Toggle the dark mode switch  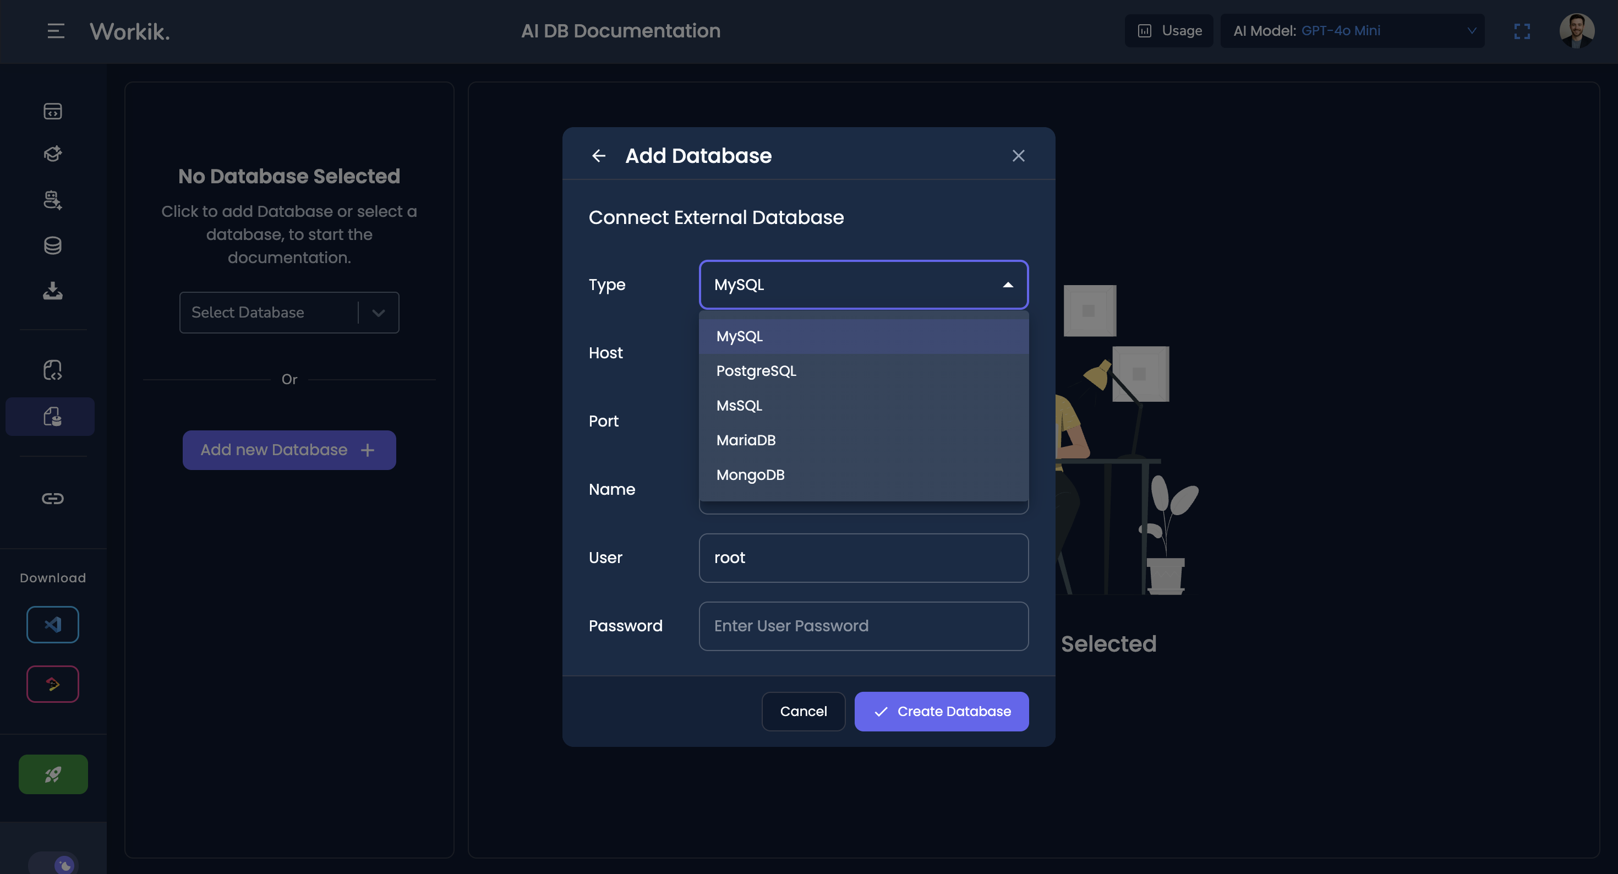pos(53,864)
